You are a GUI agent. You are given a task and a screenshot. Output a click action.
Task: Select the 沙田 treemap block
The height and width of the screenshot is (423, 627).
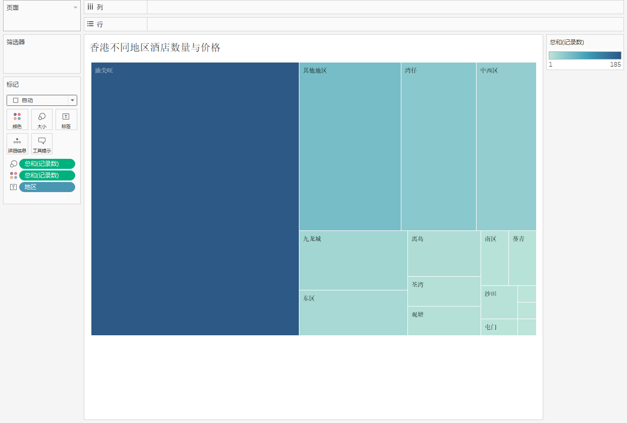point(499,302)
